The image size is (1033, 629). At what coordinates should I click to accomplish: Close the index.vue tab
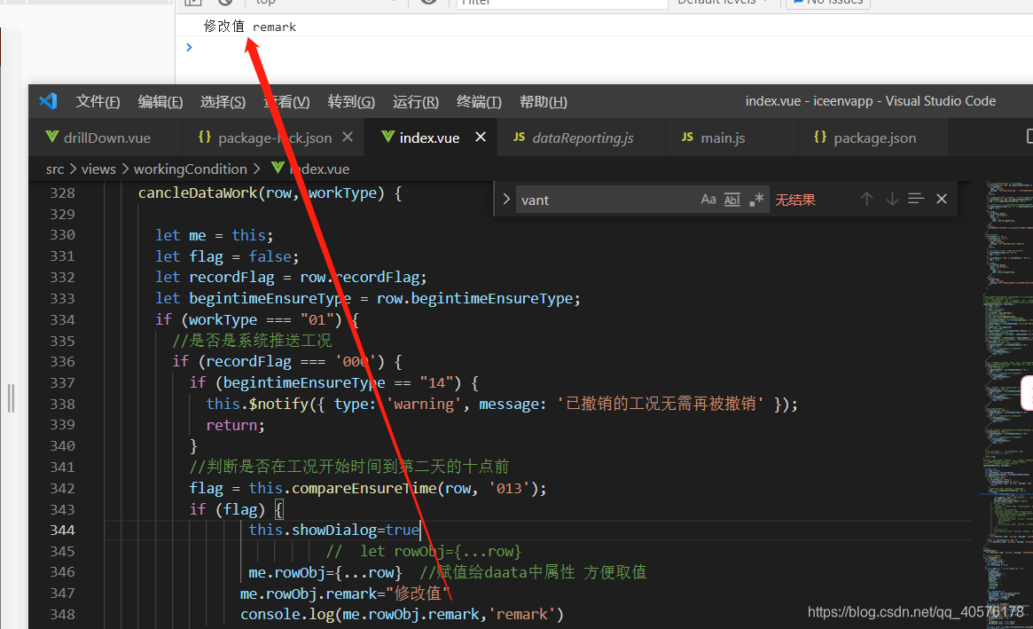pyautogui.click(x=481, y=138)
